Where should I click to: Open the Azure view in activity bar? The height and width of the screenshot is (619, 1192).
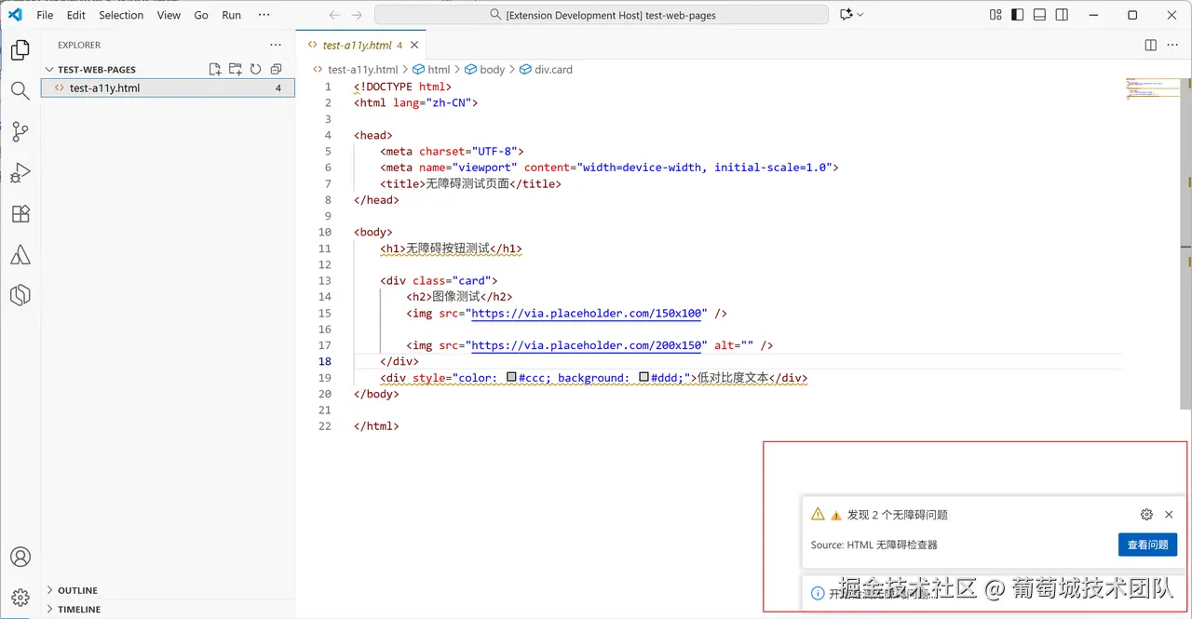click(x=20, y=254)
